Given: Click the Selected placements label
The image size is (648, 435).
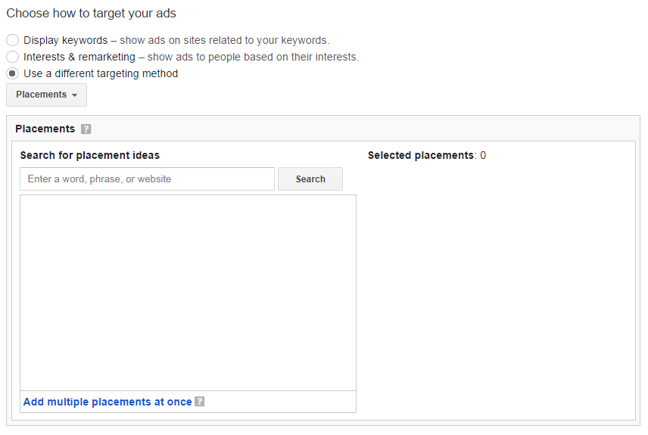Looking at the screenshot, I should [421, 155].
